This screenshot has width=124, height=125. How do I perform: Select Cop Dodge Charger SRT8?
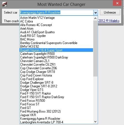click(x=56, y=72)
